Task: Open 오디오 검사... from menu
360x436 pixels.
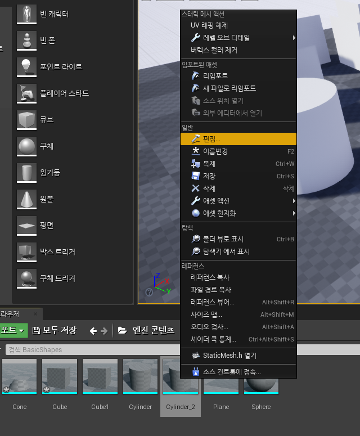Action: [238, 327]
